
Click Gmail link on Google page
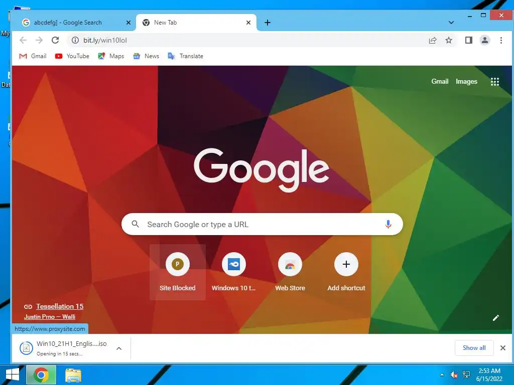point(440,82)
